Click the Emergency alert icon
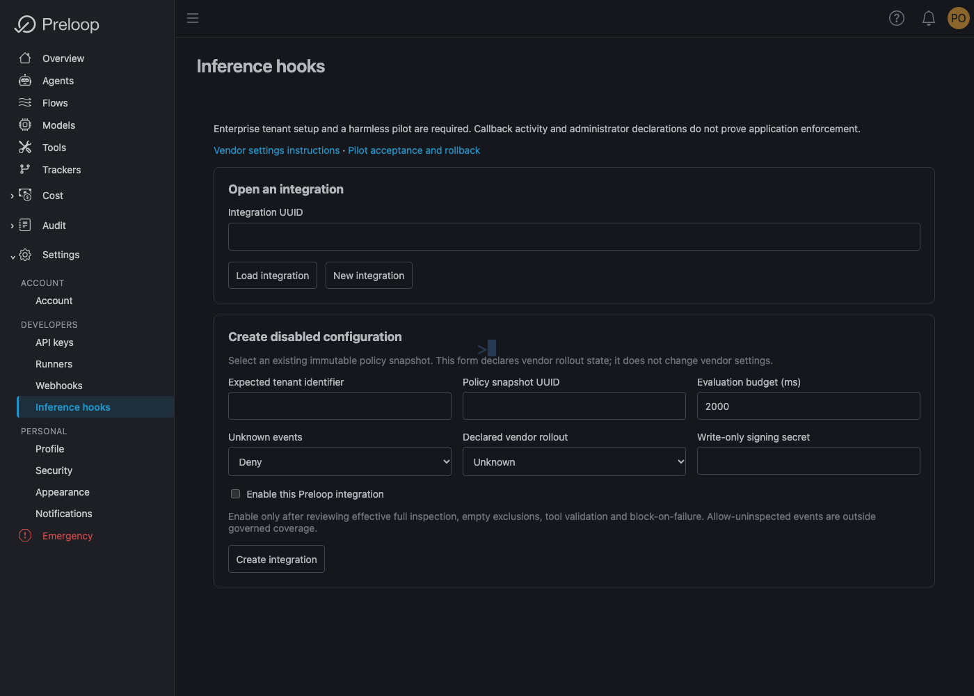The height and width of the screenshot is (696, 974). pyautogui.click(x=25, y=535)
